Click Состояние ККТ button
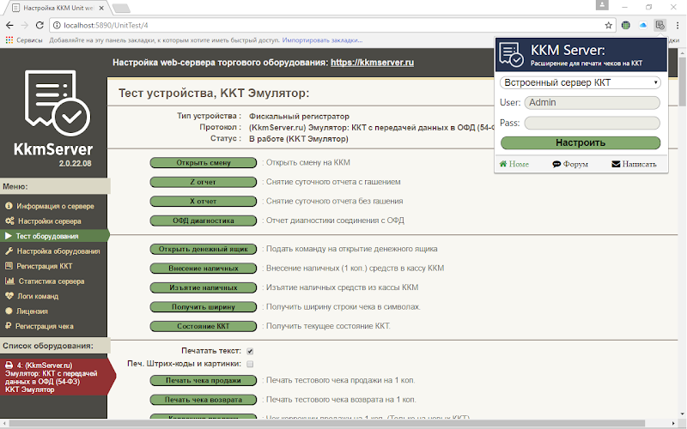Viewport: 687px width, 429px height. click(x=204, y=326)
